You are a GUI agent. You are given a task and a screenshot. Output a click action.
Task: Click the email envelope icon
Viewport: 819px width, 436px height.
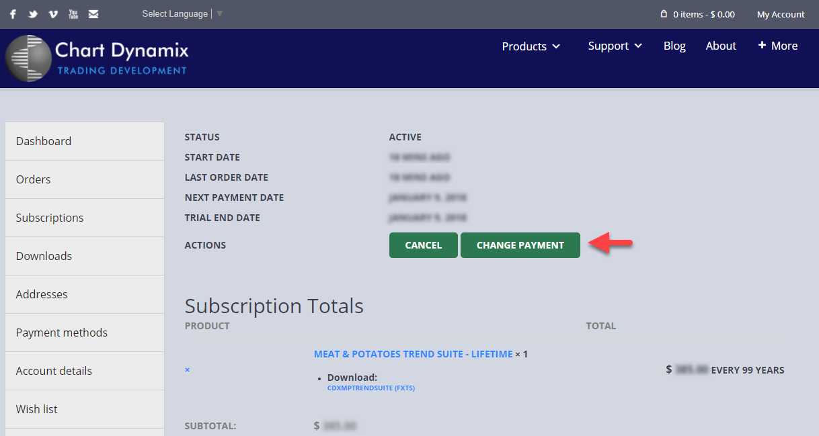tap(93, 14)
